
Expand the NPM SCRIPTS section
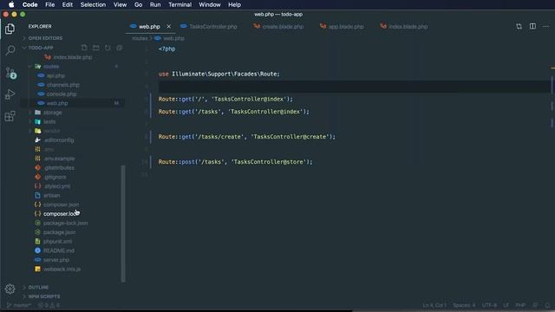click(44, 296)
